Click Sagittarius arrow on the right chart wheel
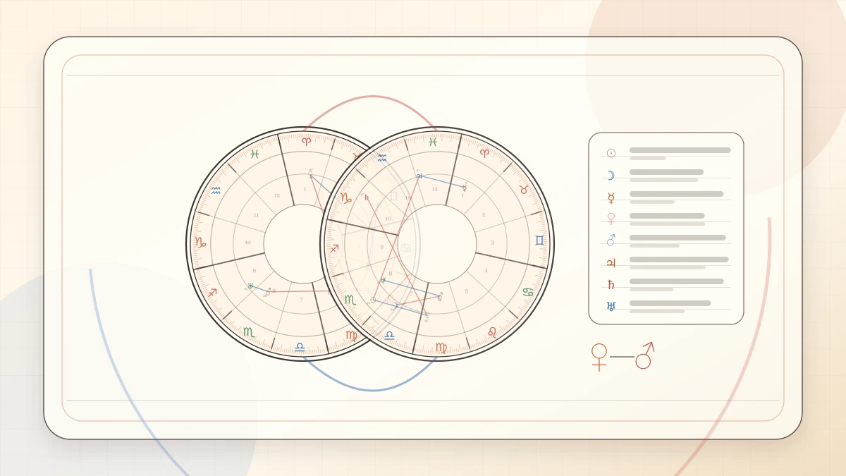The image size is (846, 476). (334, 248)
